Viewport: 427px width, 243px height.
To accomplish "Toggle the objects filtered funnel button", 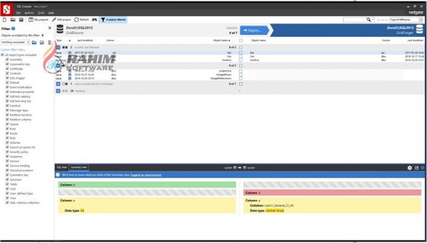I will (x=113, y=20).
